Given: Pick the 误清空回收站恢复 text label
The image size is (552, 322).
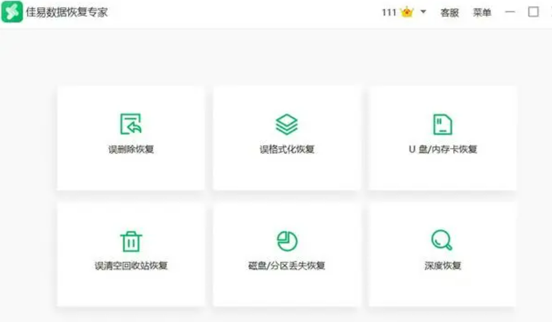Looking at the screenshot, I should 131,266.
